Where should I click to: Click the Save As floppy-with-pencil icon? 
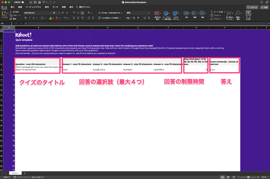40,2
